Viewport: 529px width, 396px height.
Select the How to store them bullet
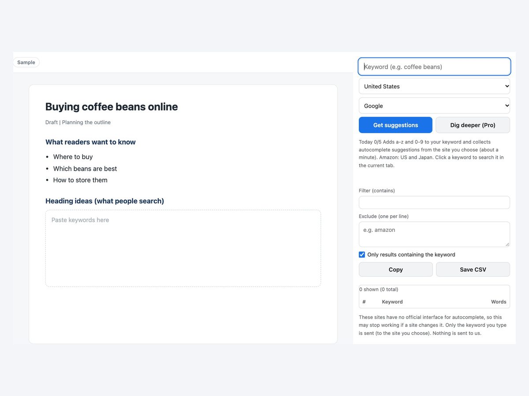coord(80,180)
